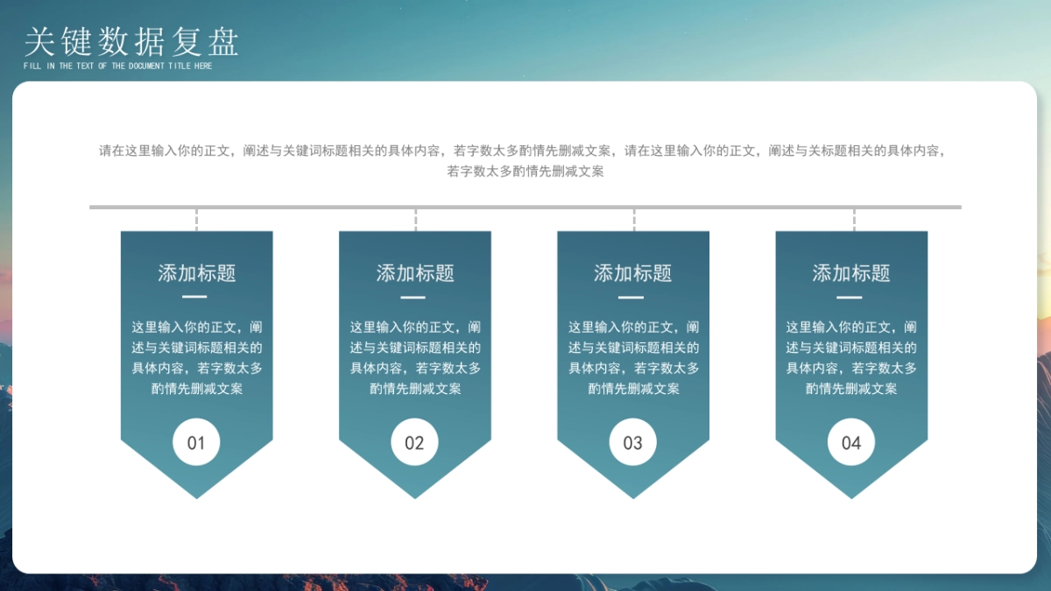Click the circle labeled "02"
Screen dimensions: 1051x591
pyautogui.click(x=414, y=442)
